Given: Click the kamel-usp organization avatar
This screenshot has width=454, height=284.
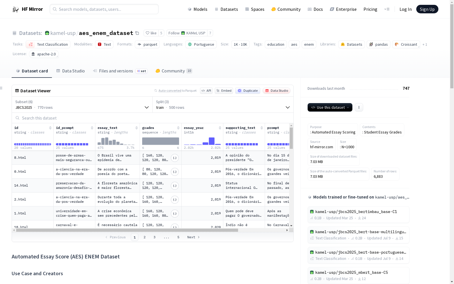Looking at the screenshot, I should (x=47, y=33).
